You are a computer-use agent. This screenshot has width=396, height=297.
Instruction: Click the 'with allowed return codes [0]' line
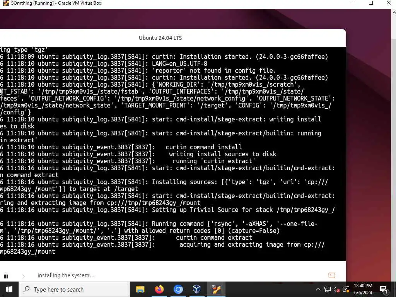[140, 231]
